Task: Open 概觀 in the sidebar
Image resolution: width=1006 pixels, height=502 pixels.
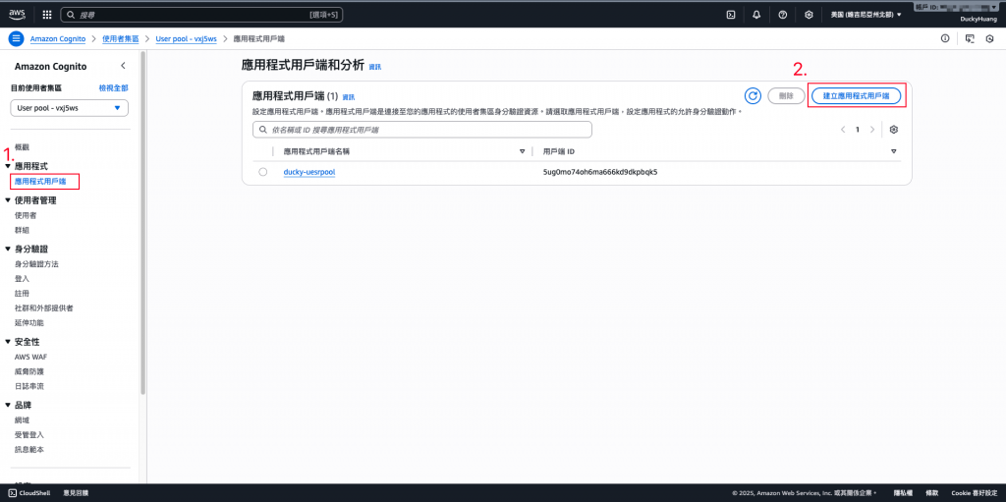Action: tap(22, 147)
